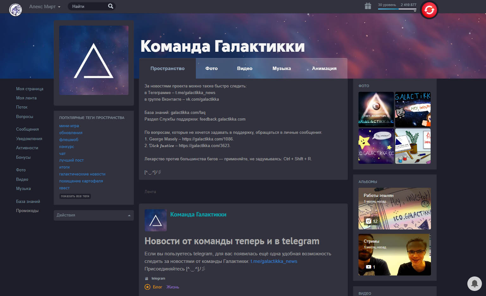Screen dimensions: 486x296
Task: Open the gift box icon
Action: click(368, 6)
